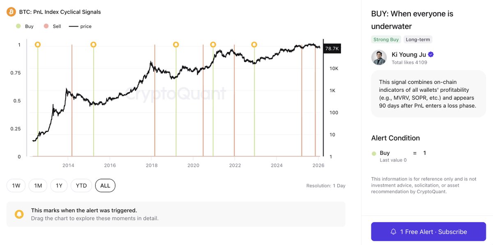
Task: Click Ki Young Ju's blue verified badge
Action: 430,54
